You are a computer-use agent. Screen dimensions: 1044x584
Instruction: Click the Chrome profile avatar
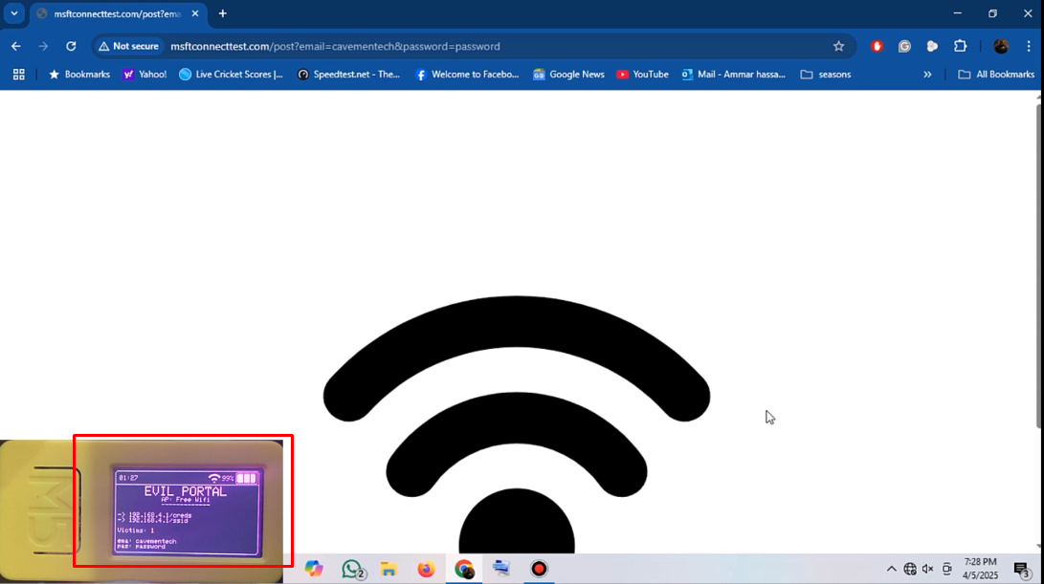(x=1001, y=46)
